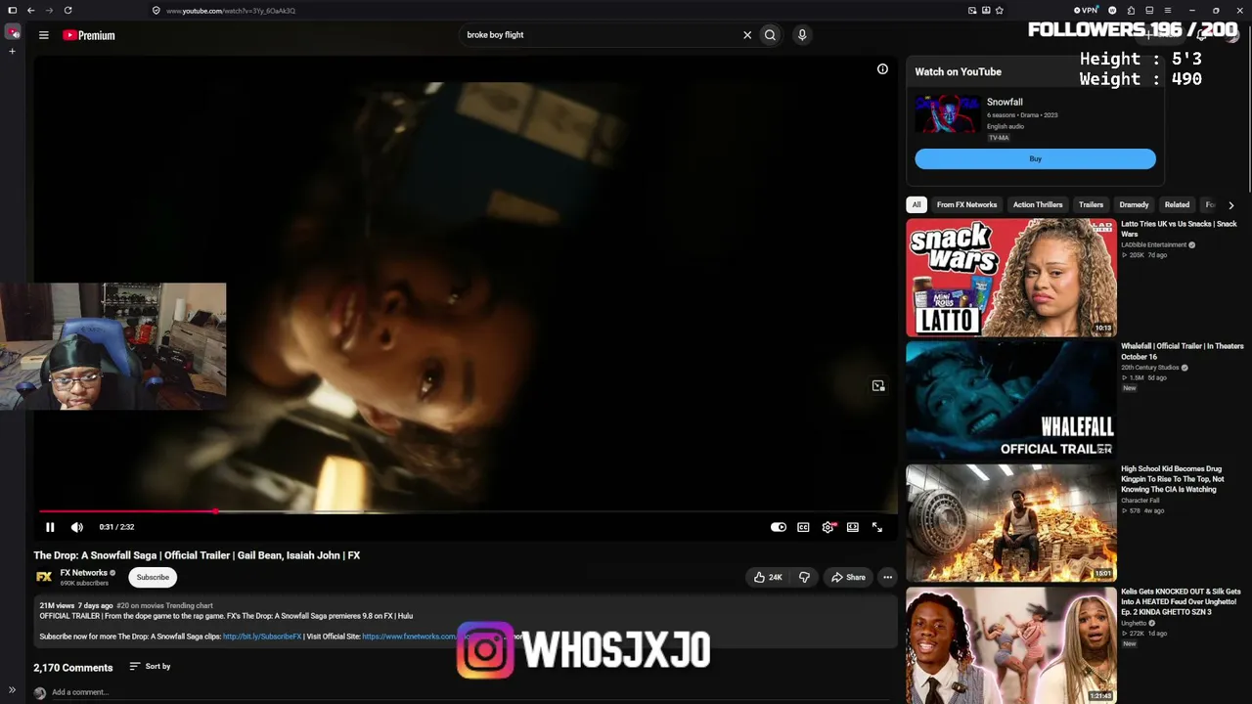
Task: Buy Snowfall with the blue Buy button
Action: tap(1035, 158)
